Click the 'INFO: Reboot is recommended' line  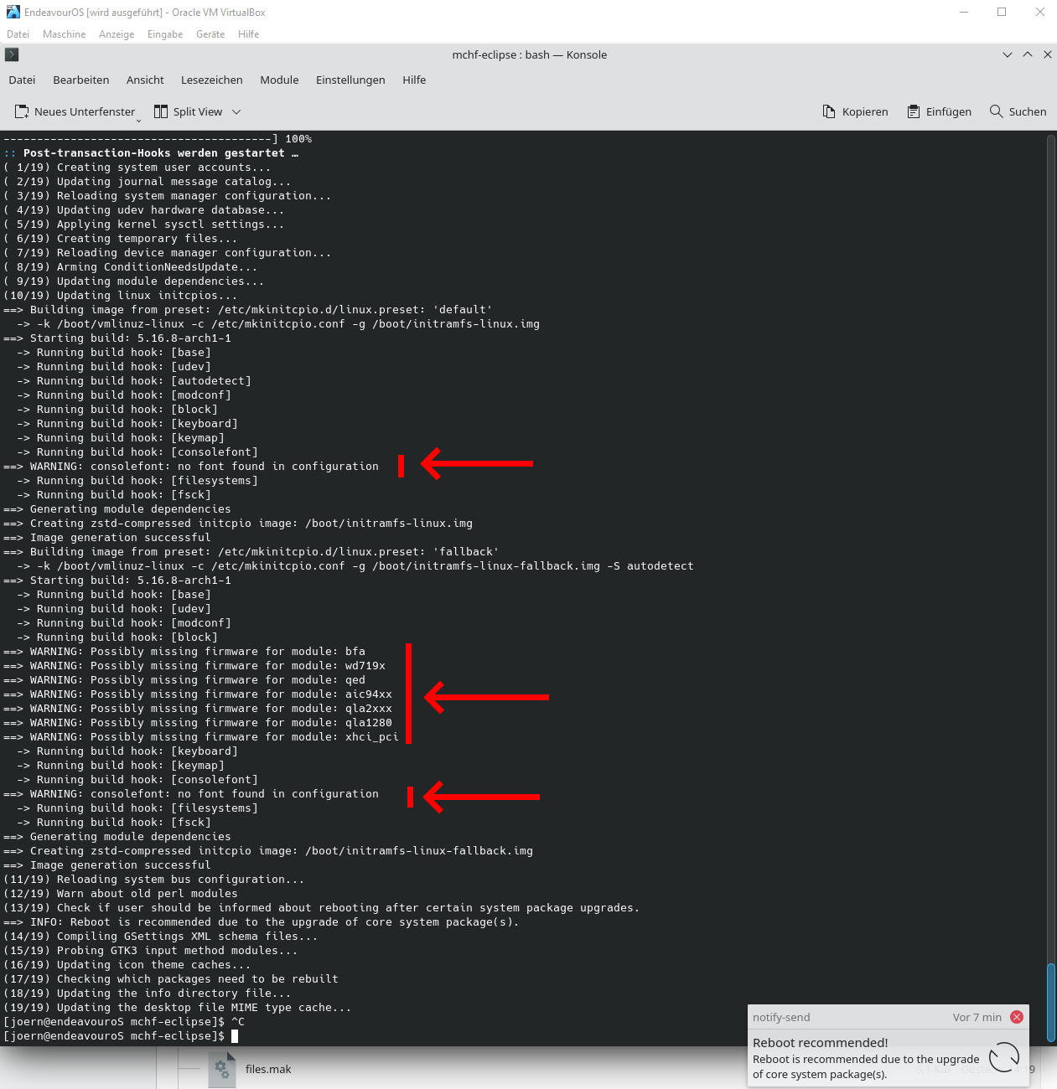click(262, 922)
